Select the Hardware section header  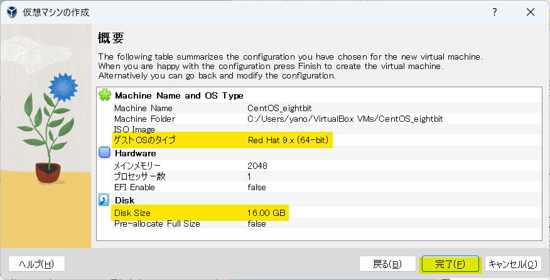point(136,153)
